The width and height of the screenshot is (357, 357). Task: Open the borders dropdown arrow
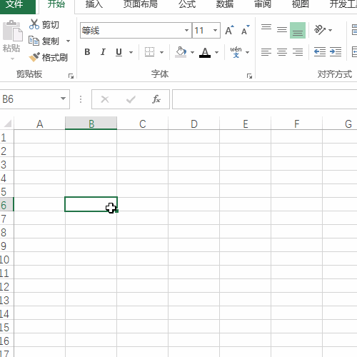tap(161, 52)
